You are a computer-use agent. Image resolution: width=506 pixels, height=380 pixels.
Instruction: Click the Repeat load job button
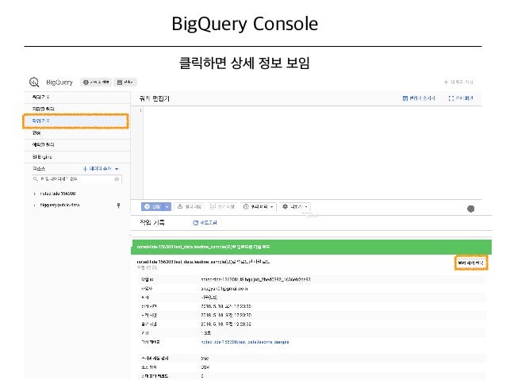pos(471,263)
